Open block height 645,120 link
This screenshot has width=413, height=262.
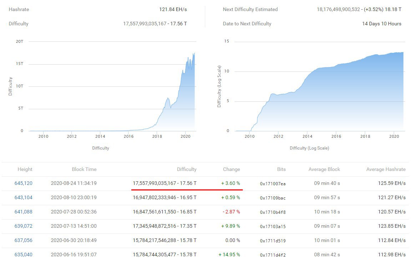(24, 183)
